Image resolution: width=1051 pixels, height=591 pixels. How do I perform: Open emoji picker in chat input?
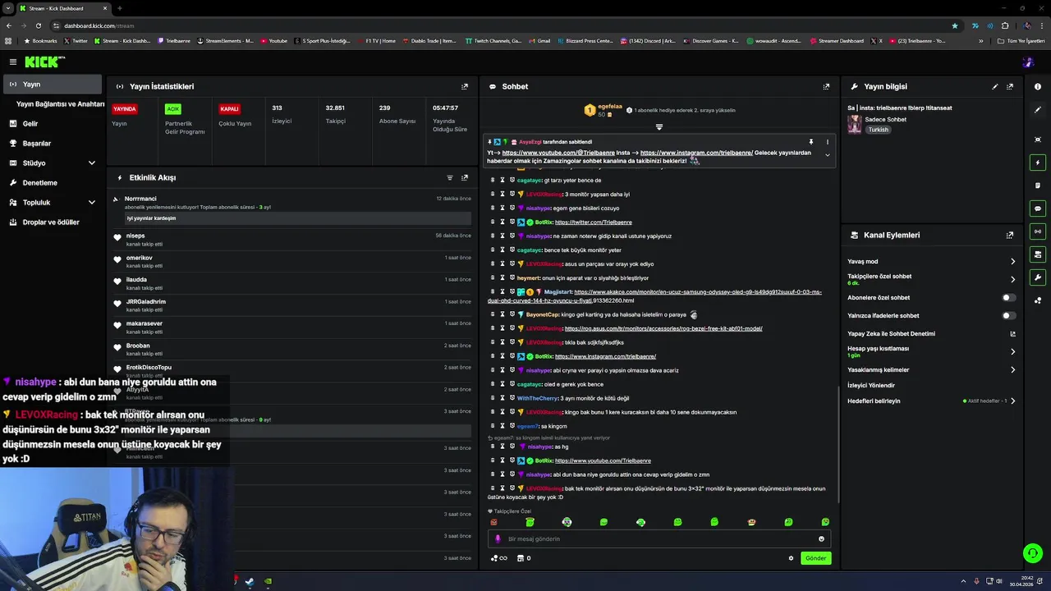coord(821,539)
